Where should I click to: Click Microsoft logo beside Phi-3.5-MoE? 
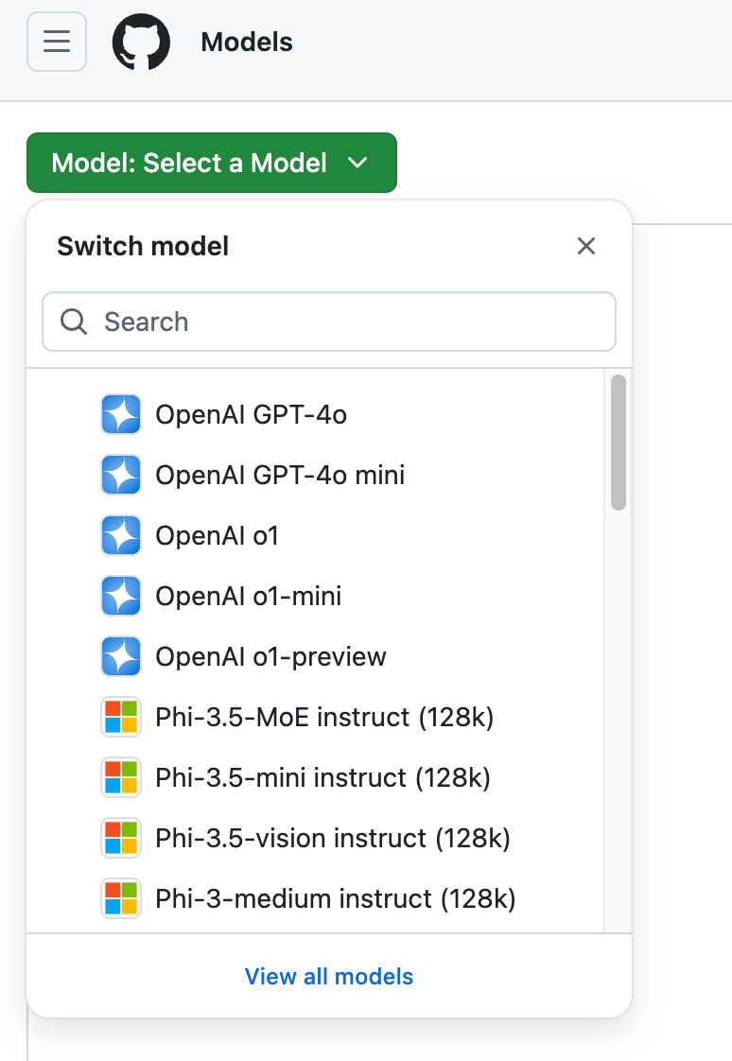[121, 717]
